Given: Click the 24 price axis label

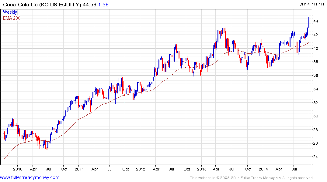Looking at the screenshot, I should 315,157.
